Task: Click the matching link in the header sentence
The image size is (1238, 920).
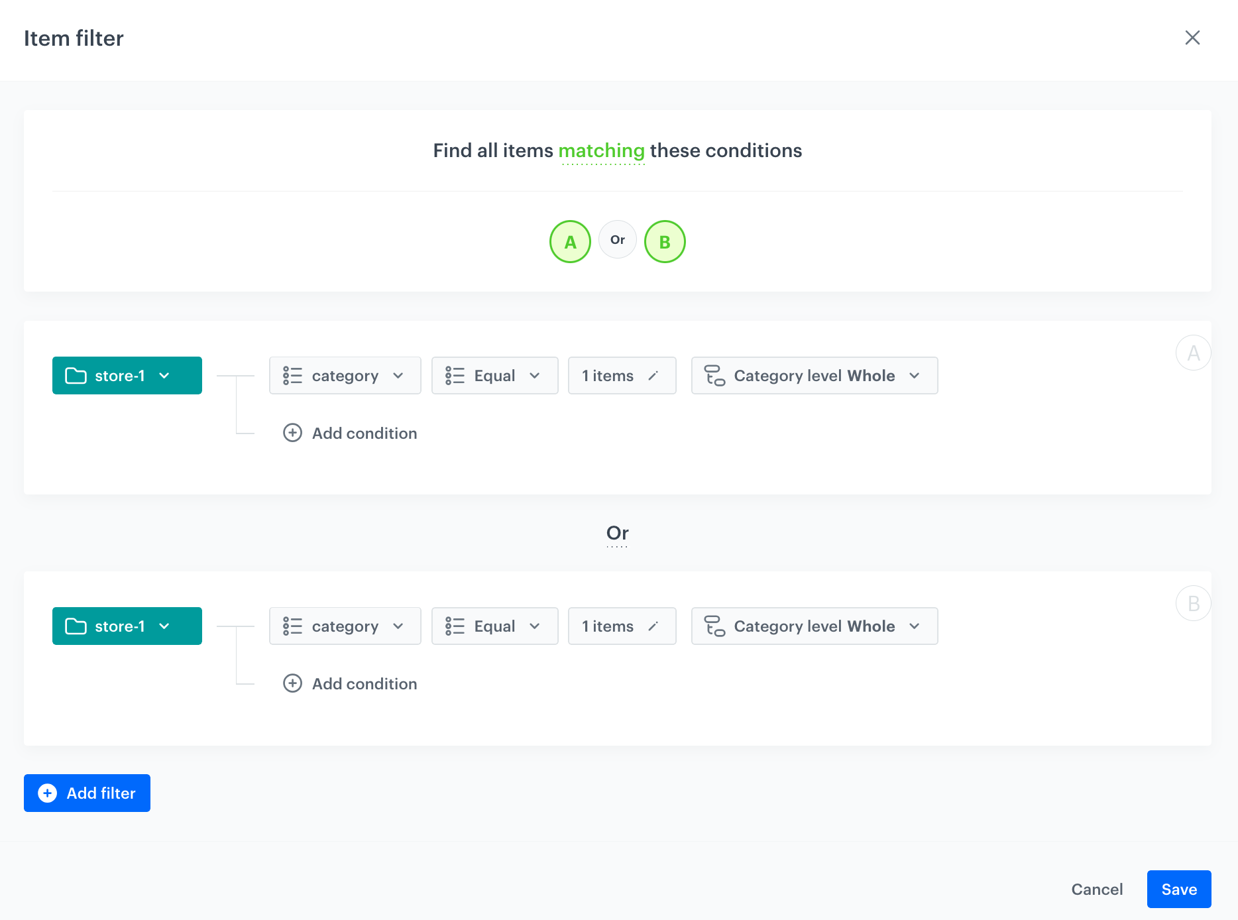Action: (x=602, y=150)
